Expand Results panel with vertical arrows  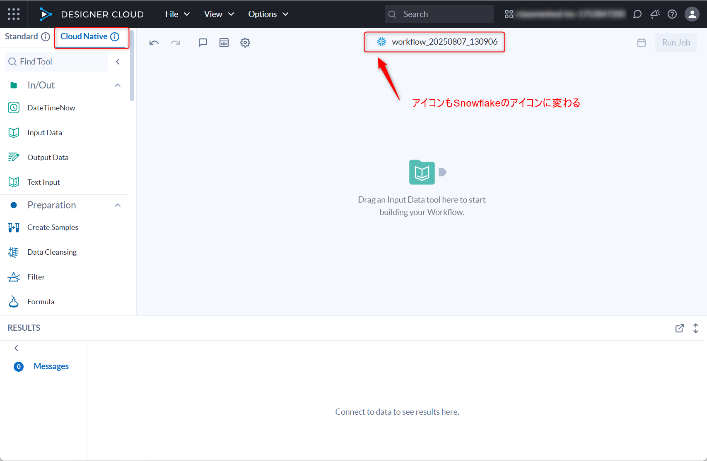click(x=696, y=328)
